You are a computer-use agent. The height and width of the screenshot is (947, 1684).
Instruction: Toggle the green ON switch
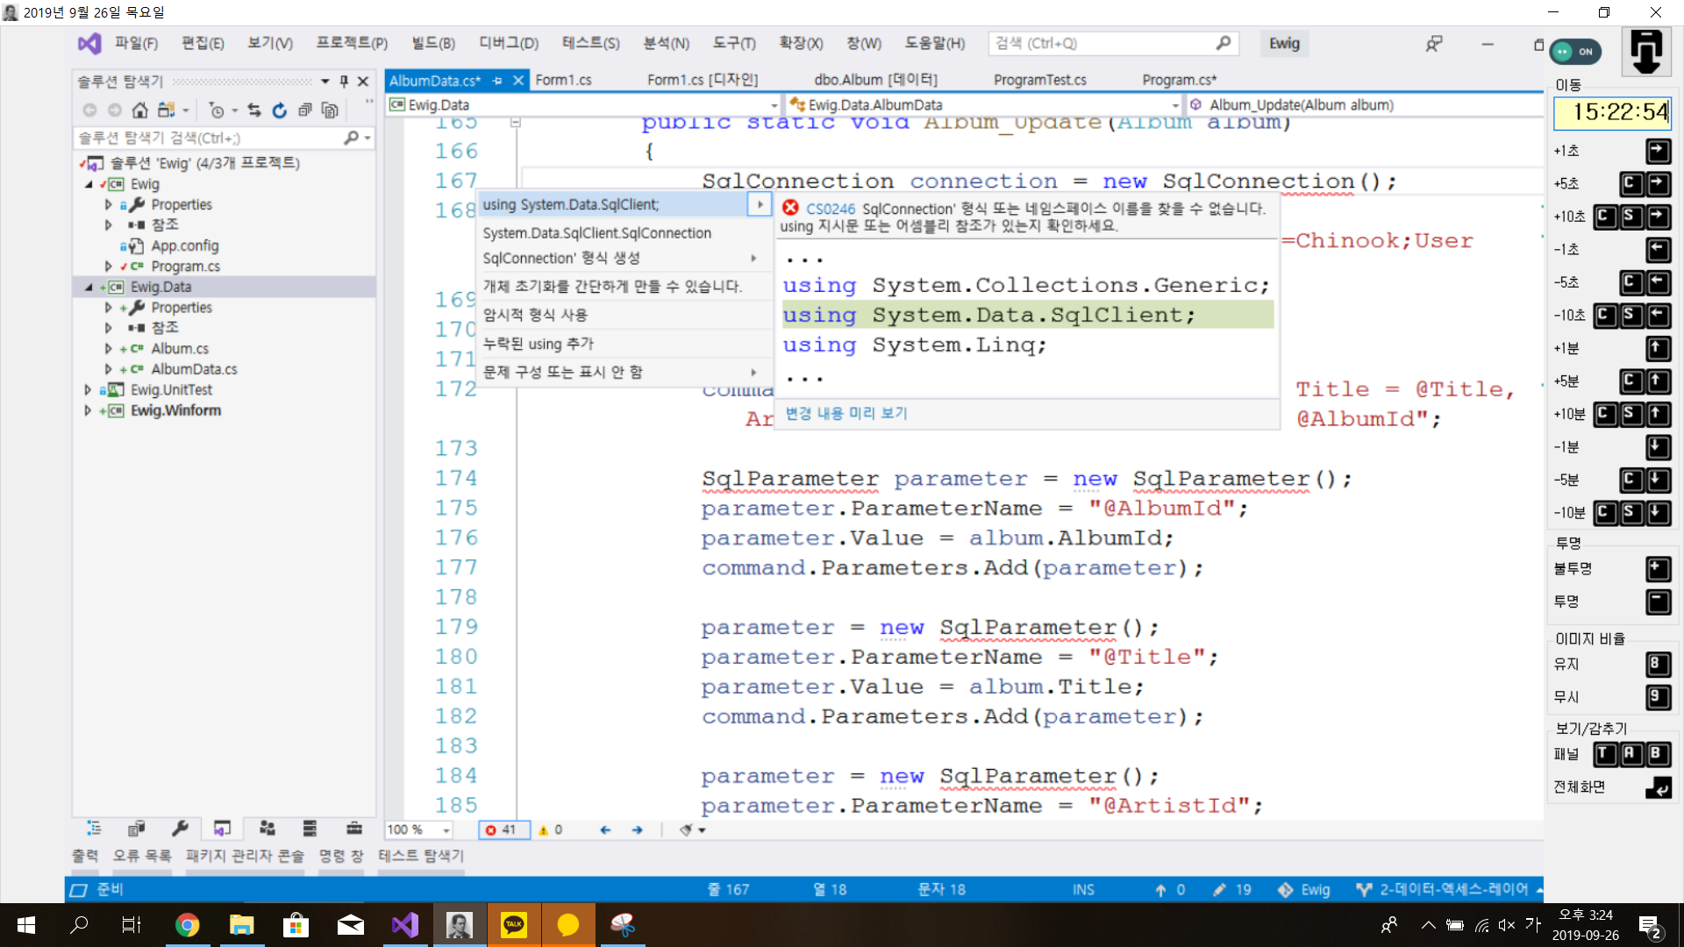tap(1575, 52)
